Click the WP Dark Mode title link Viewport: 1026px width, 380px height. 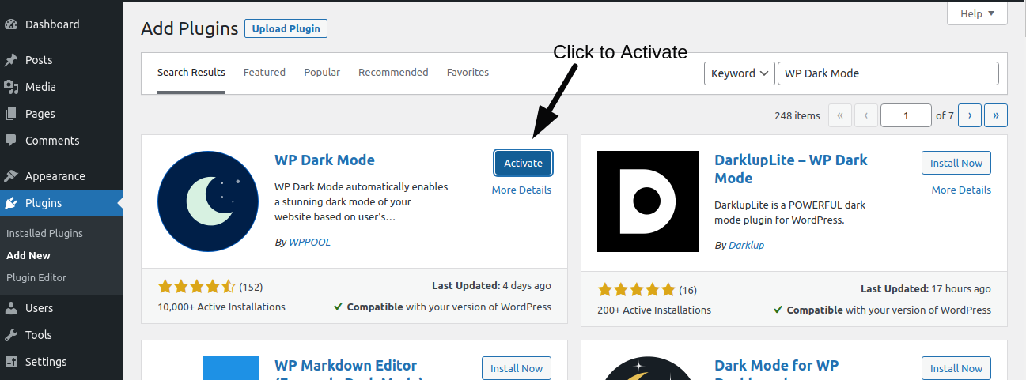pos(324,160)
